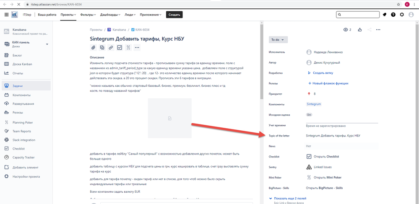
Task: Open the Приложения menu
Action: click(x=151, y=15)
